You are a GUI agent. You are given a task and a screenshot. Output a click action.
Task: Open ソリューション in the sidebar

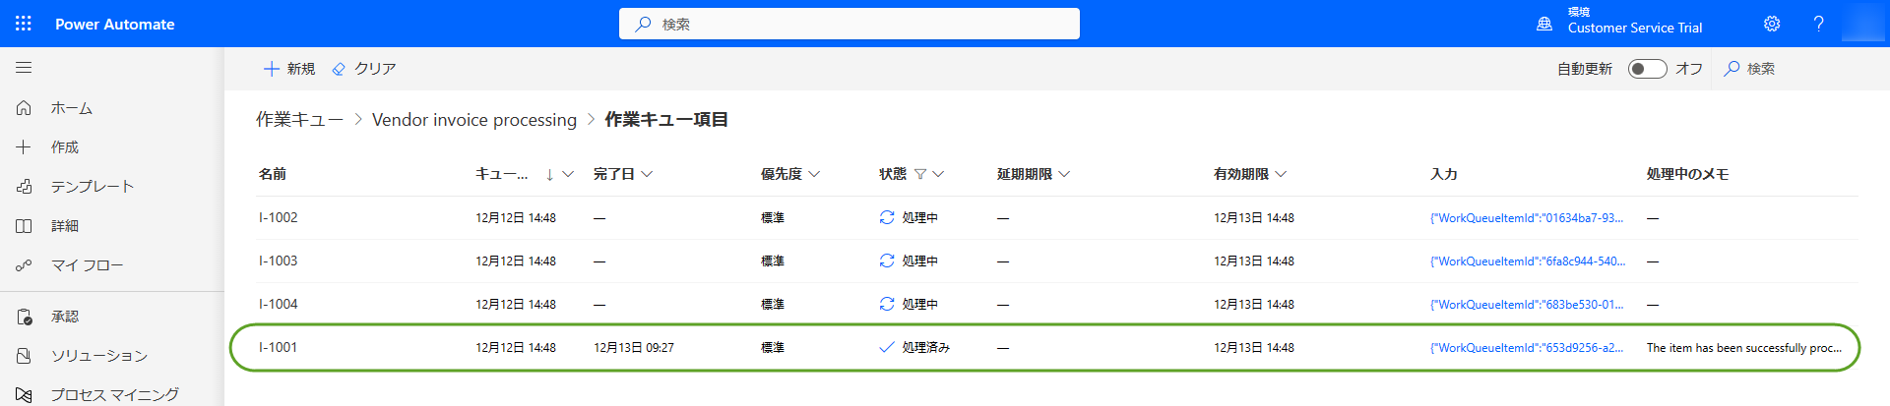[x=99, y=356]
